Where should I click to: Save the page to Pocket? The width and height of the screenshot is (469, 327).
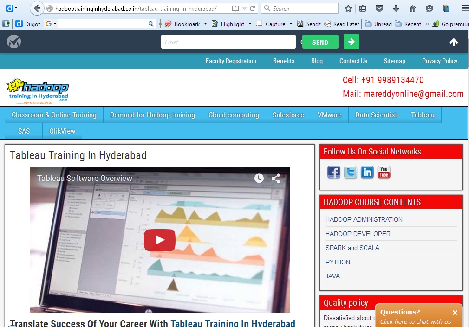(379, 8)
